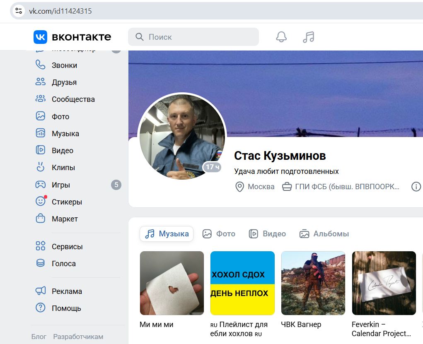
Task: Open Маркет from the left menu
Action: [x=65, y=219]
